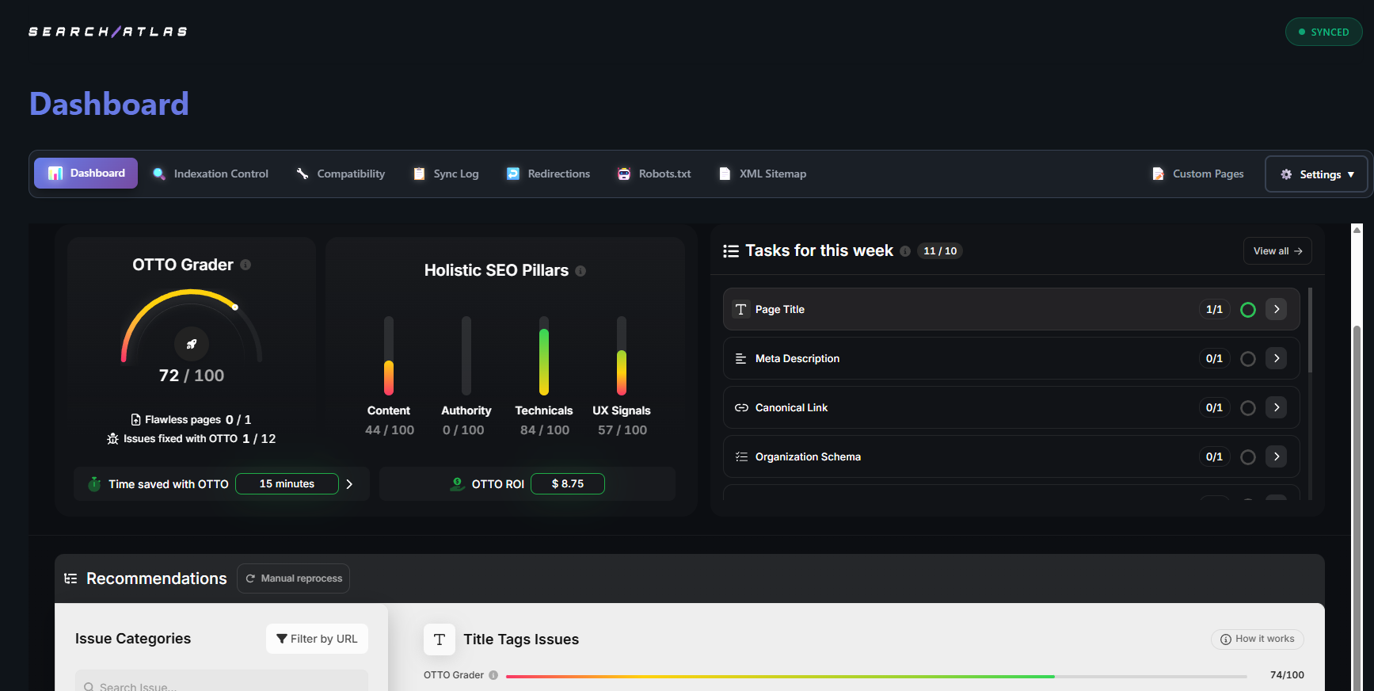Click the Issues fixed bug icon
The width and height of the screenshot is (1374, 691).
pyautogui.click(x=112, y=439)
